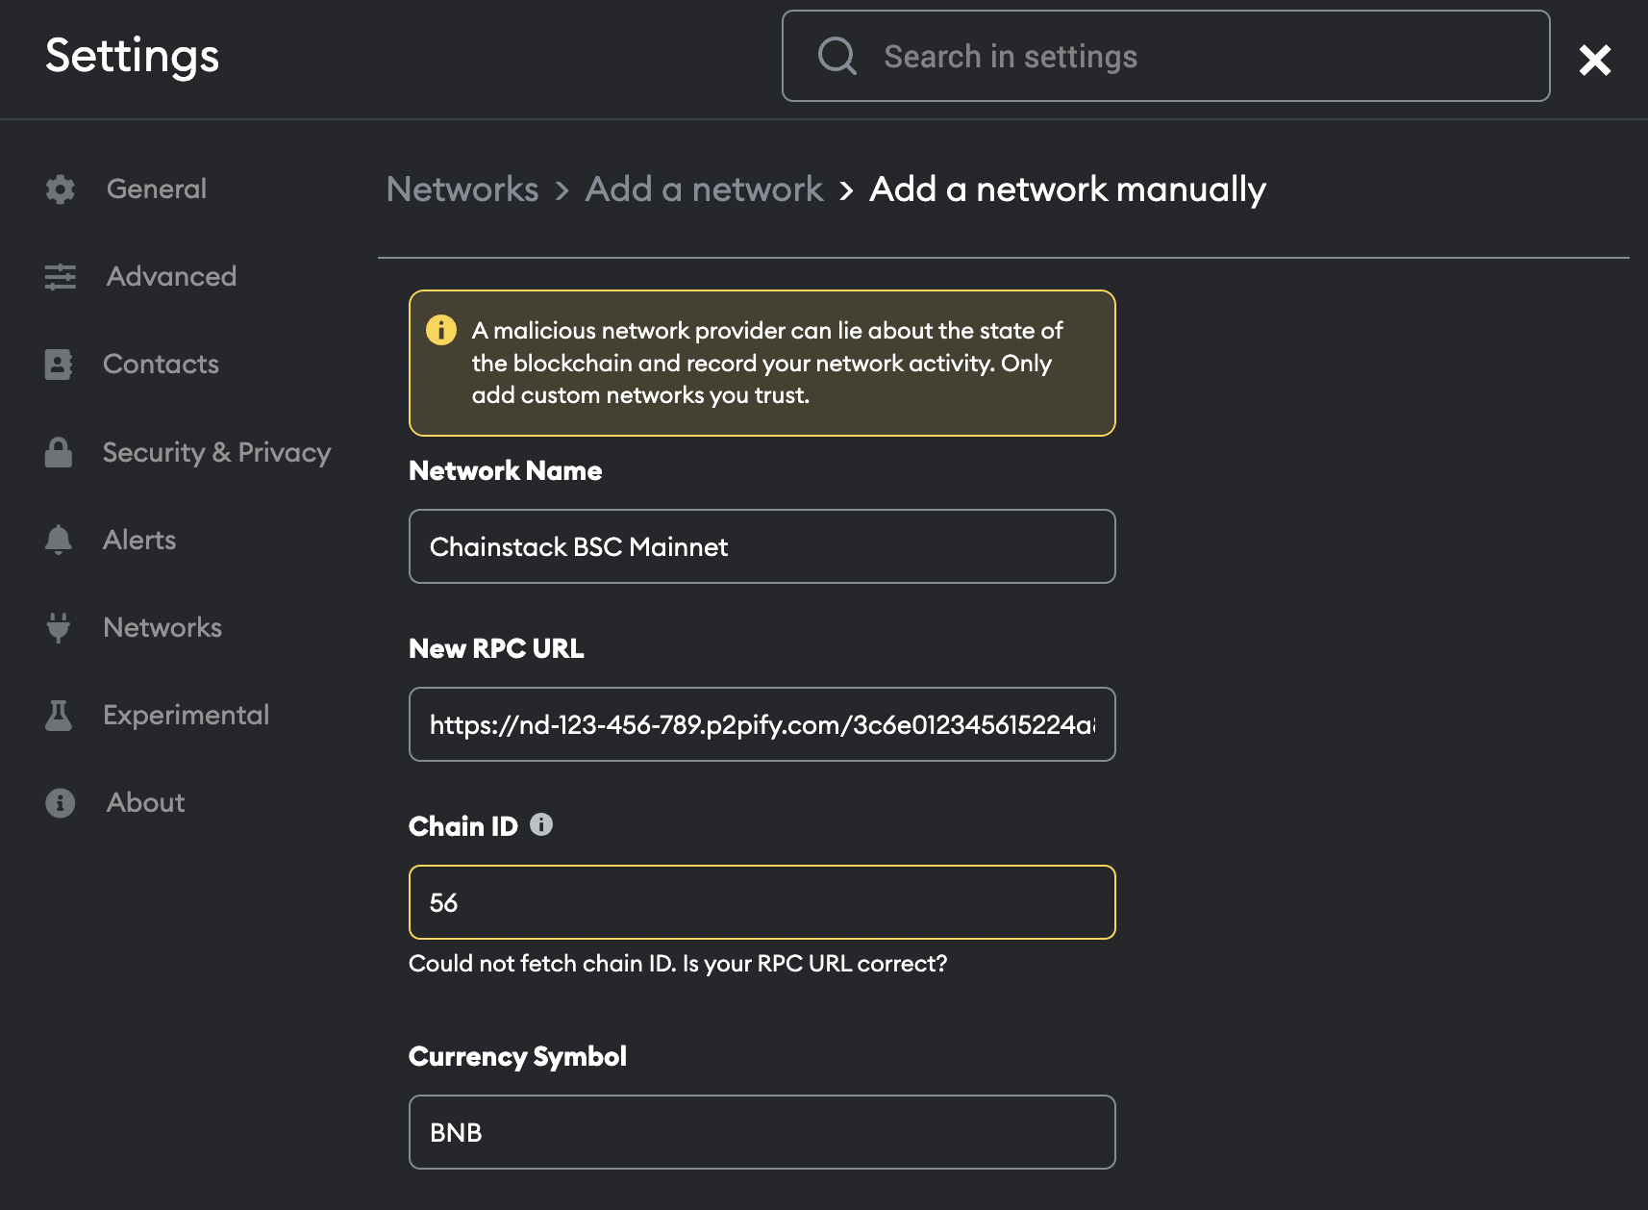Screen dimensions: 1648x1210
Task: Go to Security & Privacy settings
Action: pyautogui.click(x=216, y=452)
